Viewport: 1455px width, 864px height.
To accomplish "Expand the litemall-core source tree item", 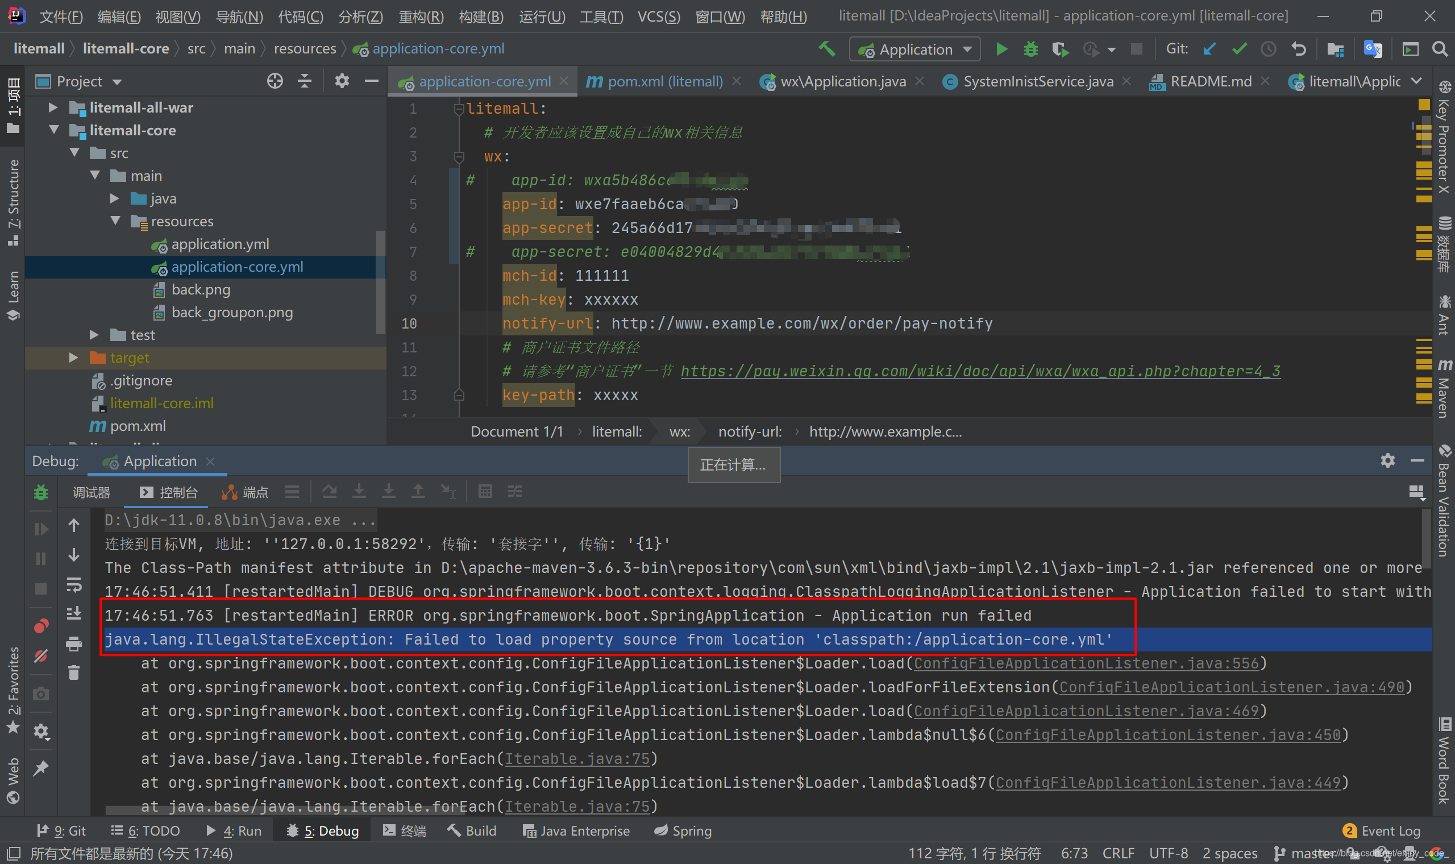I will (x=57, y=130).
